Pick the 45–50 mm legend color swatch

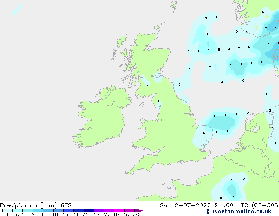tap(129, 210)
